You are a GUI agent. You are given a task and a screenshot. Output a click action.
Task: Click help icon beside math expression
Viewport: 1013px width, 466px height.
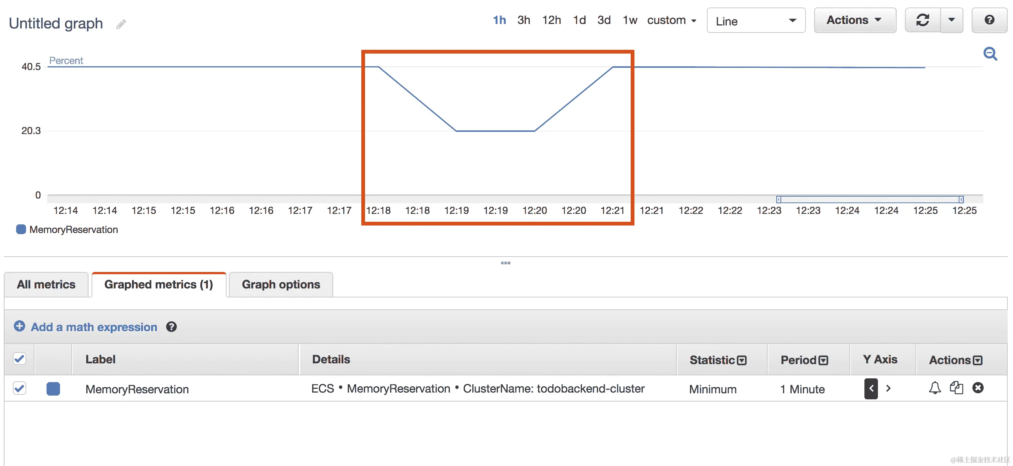coord(171,327)
